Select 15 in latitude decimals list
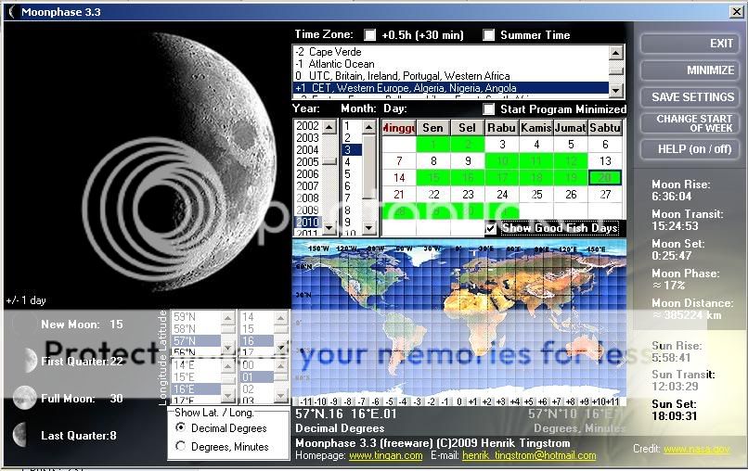The width and height of the screenshot is (748, 471). [x=257, y=329]
